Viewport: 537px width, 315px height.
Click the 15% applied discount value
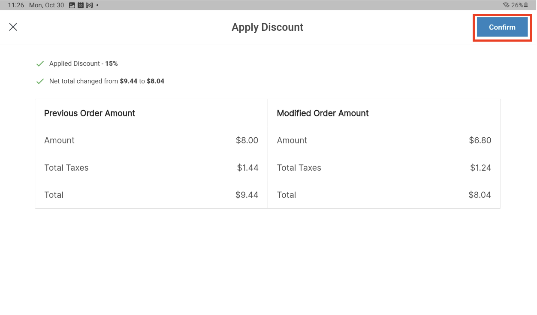[x=112, y=64]
